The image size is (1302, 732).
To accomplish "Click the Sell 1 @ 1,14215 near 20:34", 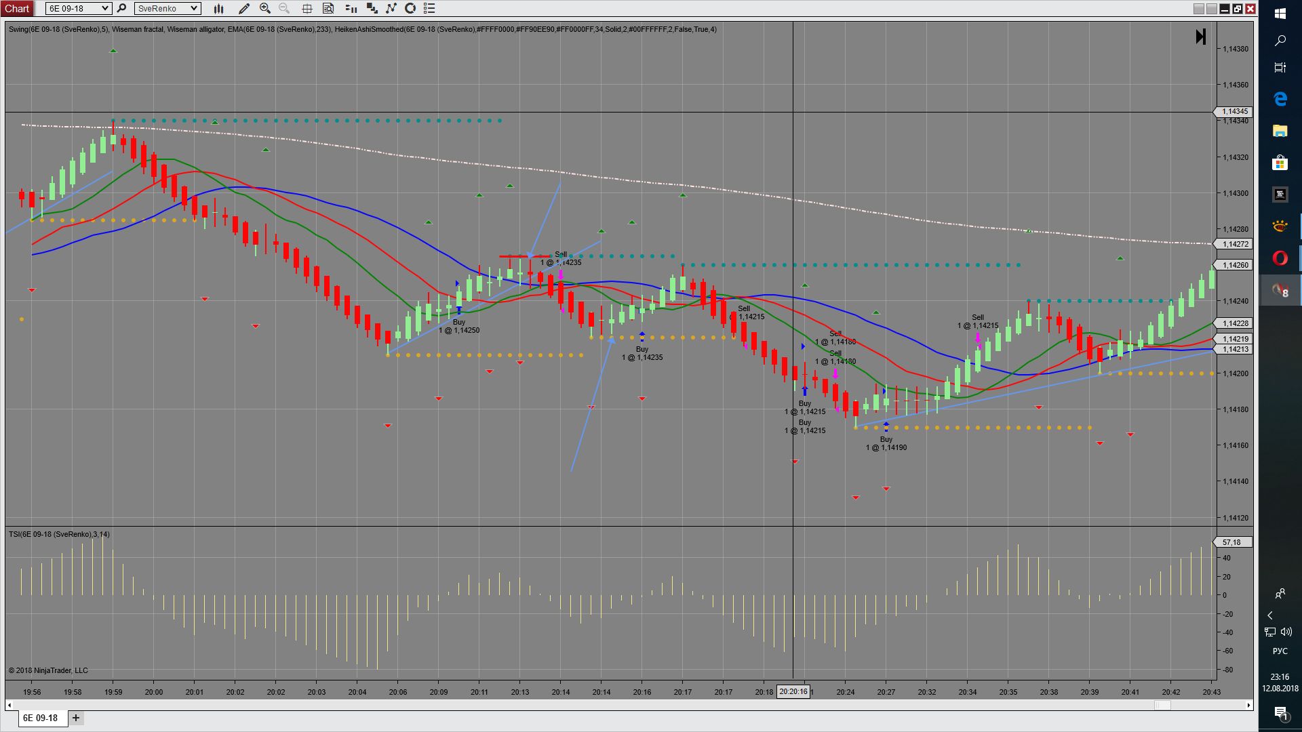I will (978, 321).
